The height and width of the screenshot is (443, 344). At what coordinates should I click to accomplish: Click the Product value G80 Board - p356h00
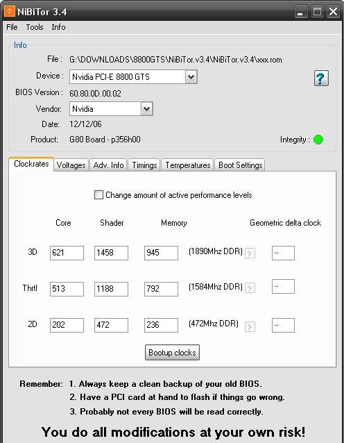coord(105,140)
